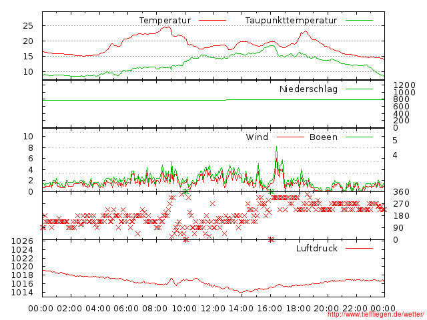Viewport: 427px width, 320px height.
Task: Click the green Taupunkttemperatur legend line
Action: point(359,21)
